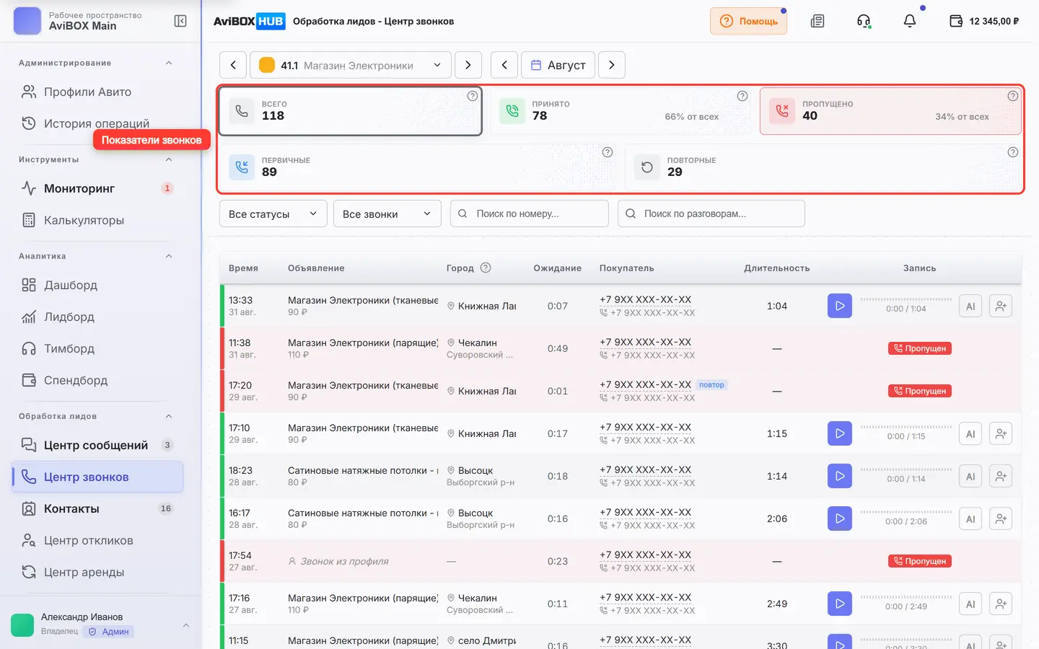
Task: Play the 13:33 call recording
Action: click(x=840, y=306)
